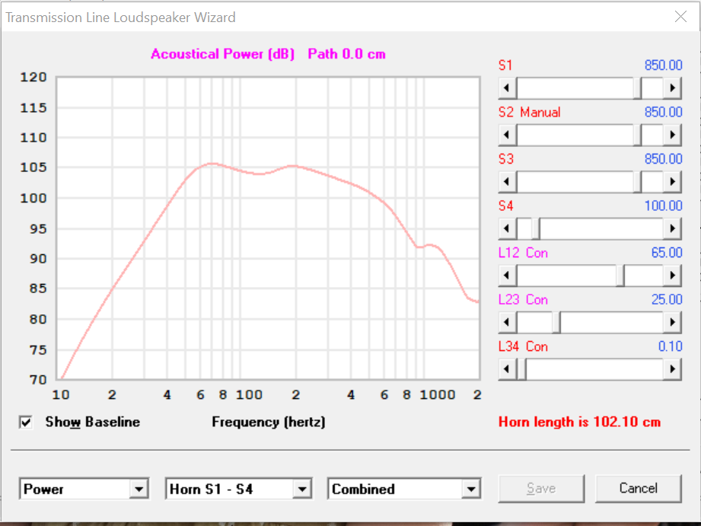Screen dimensions: 701x526
Task: Click the L12 Con label
Action: [x=523, y=253]
